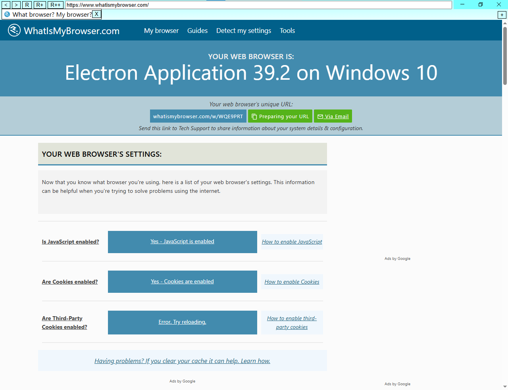Click the Preparing your URL copy button
This screenshot has height=390, width=508.
tap(280, 116)
